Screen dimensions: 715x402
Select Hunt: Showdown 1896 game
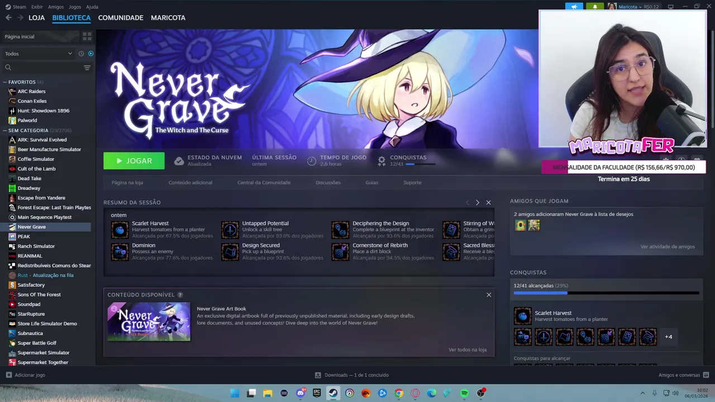pyautogui.click(x=44, y=111)
